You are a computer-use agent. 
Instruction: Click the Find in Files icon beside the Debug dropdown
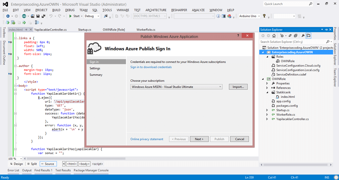coord(106,16)
